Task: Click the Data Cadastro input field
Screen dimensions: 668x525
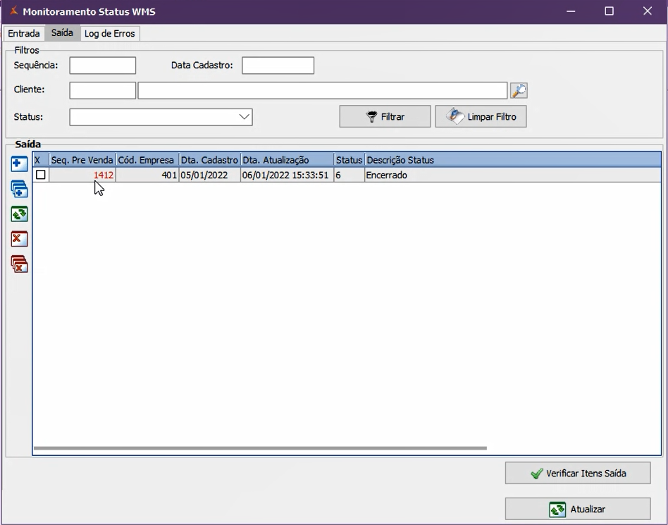Action: pos(278,66)
